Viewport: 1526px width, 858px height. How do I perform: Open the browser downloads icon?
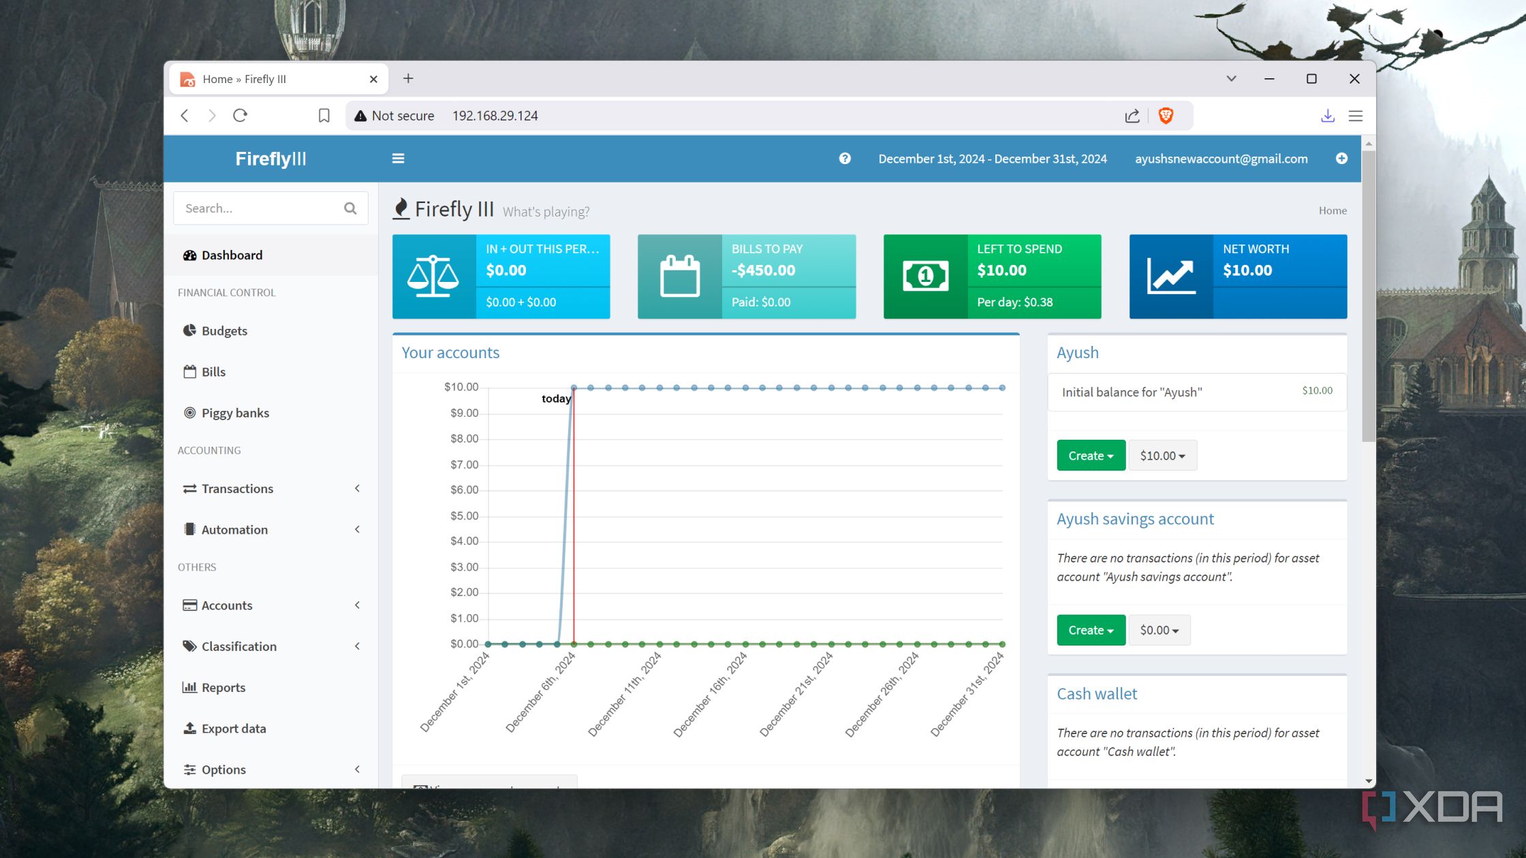[x=1327, y=116]
